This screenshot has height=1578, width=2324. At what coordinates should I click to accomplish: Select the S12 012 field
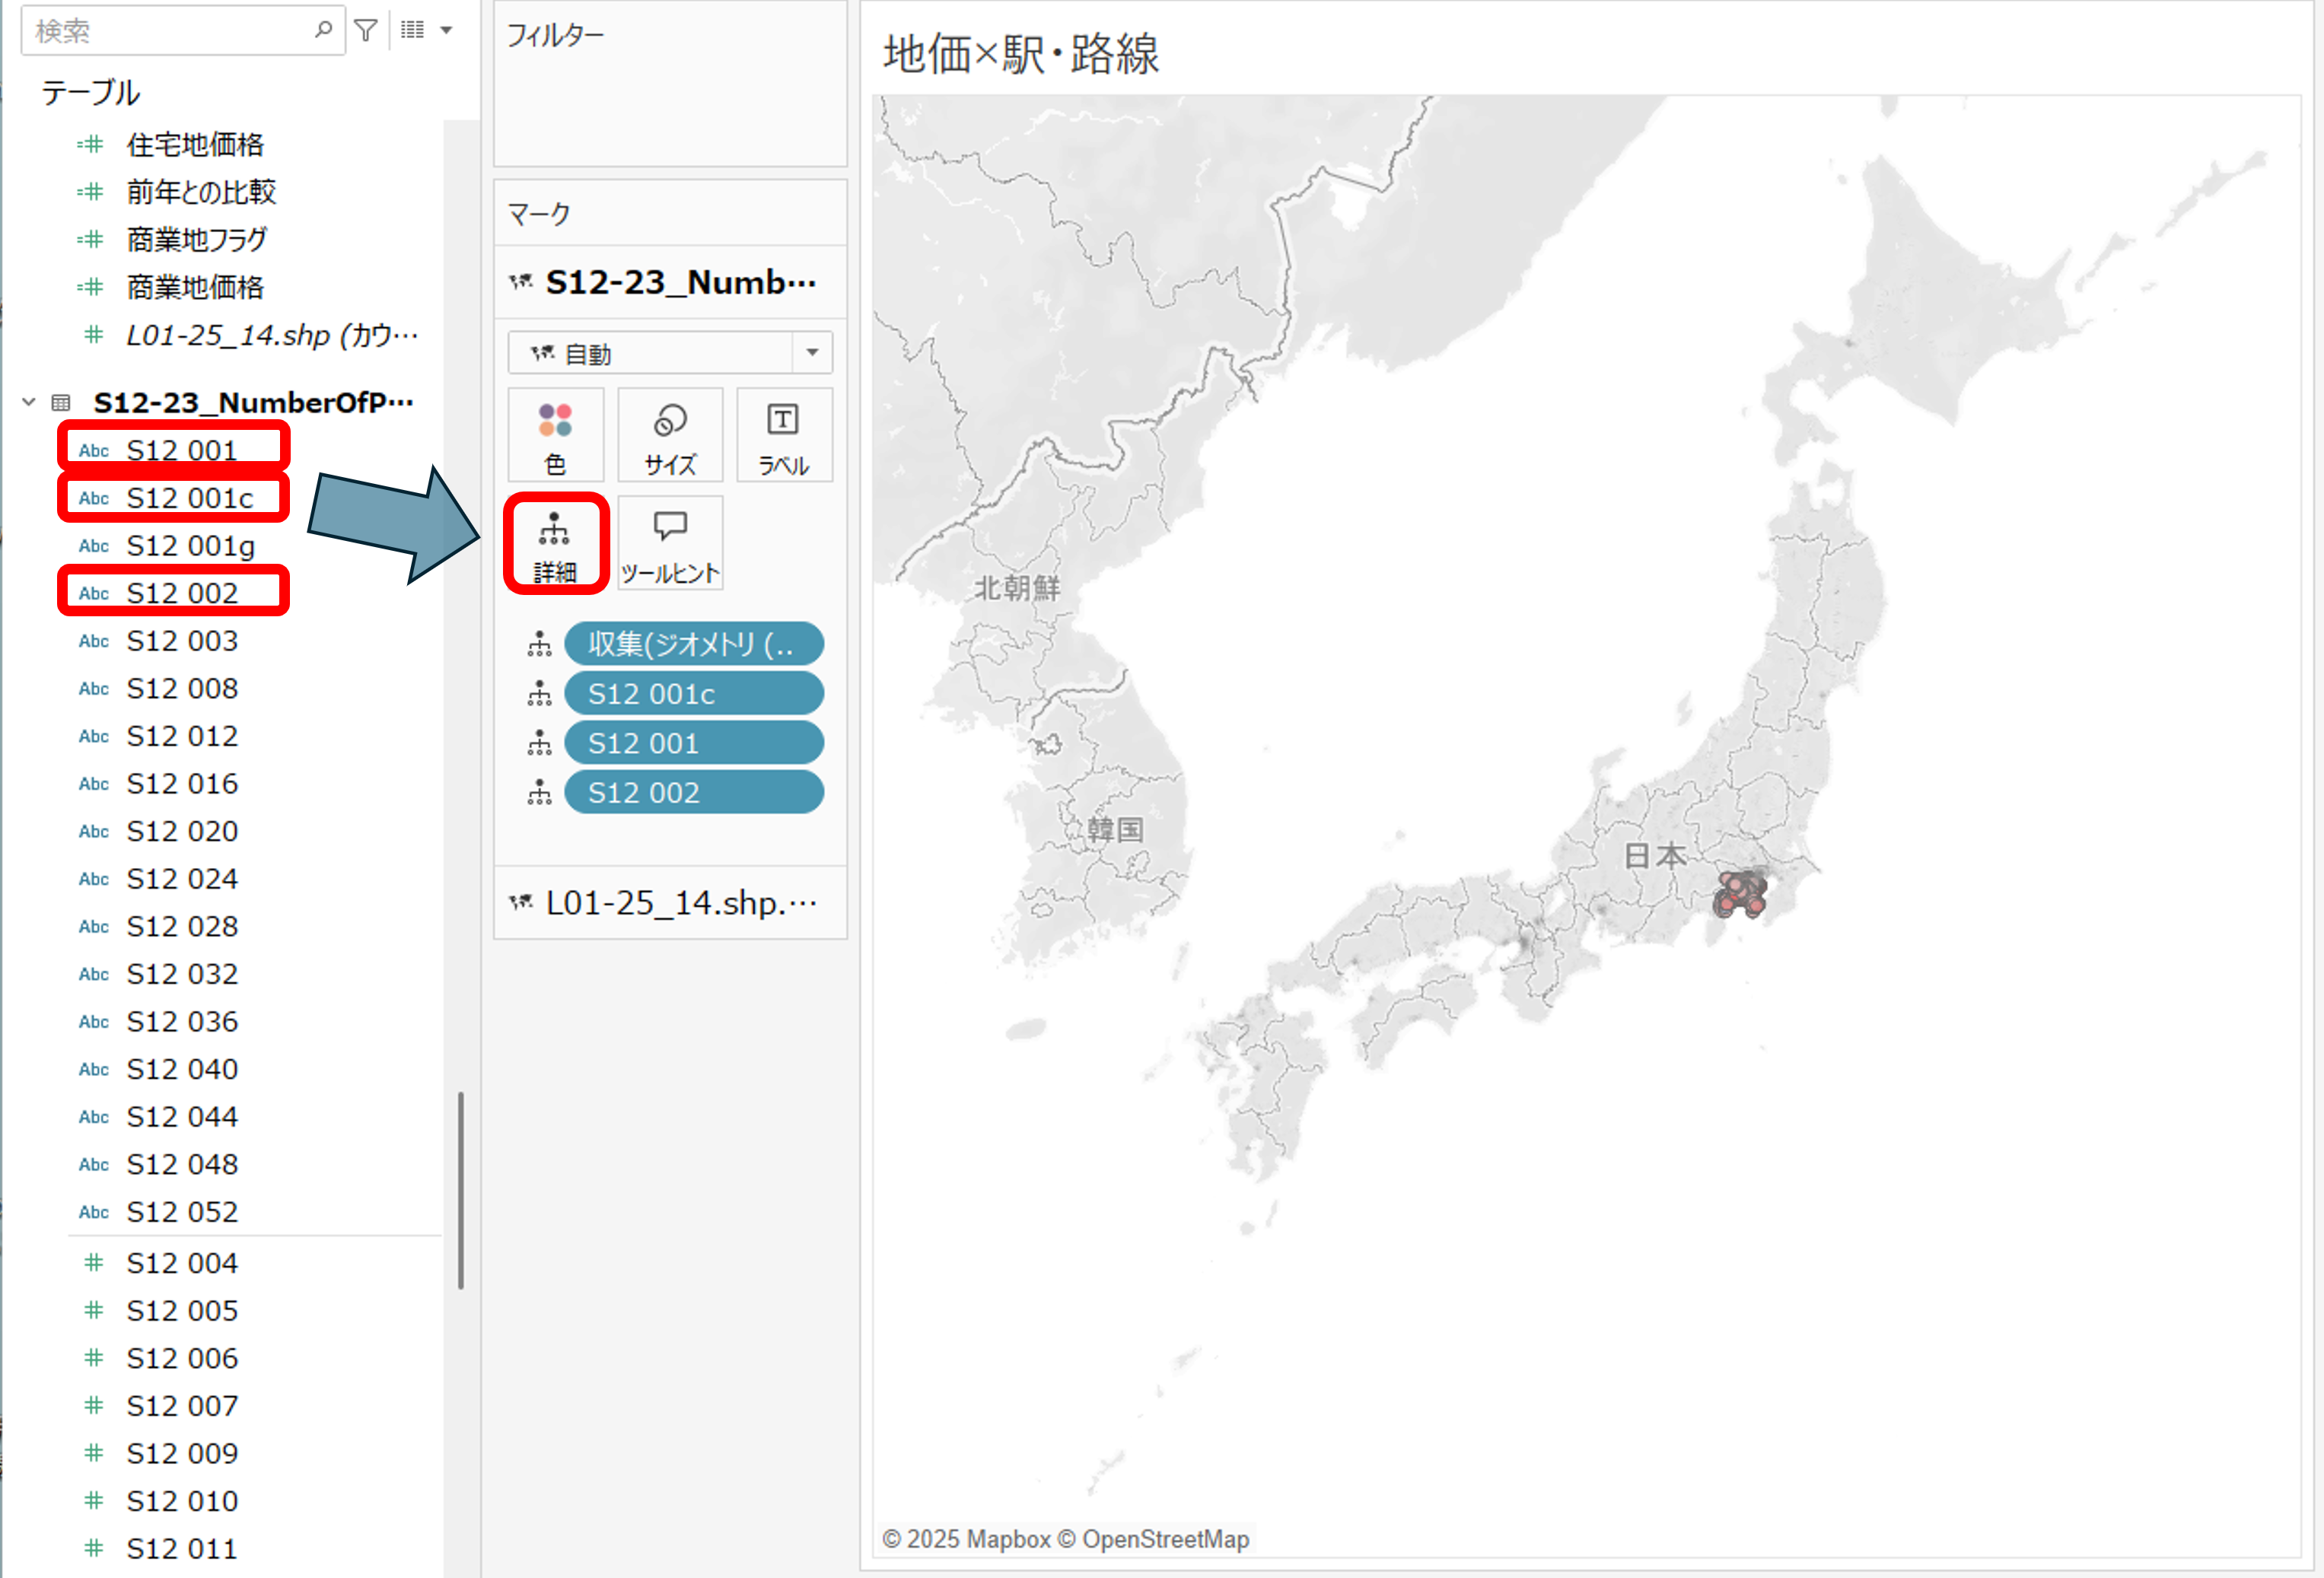click(182, 736)
